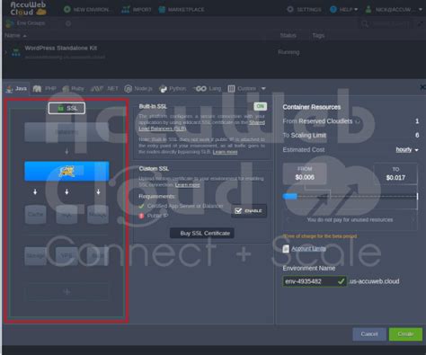Image resolution: width=426 pixels, height=355 pixels.
Task: Click the SSL button in topology panel
Action: click(x=67, y=108)
